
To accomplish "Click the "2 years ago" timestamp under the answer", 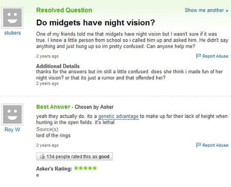I will pos(48,145).
